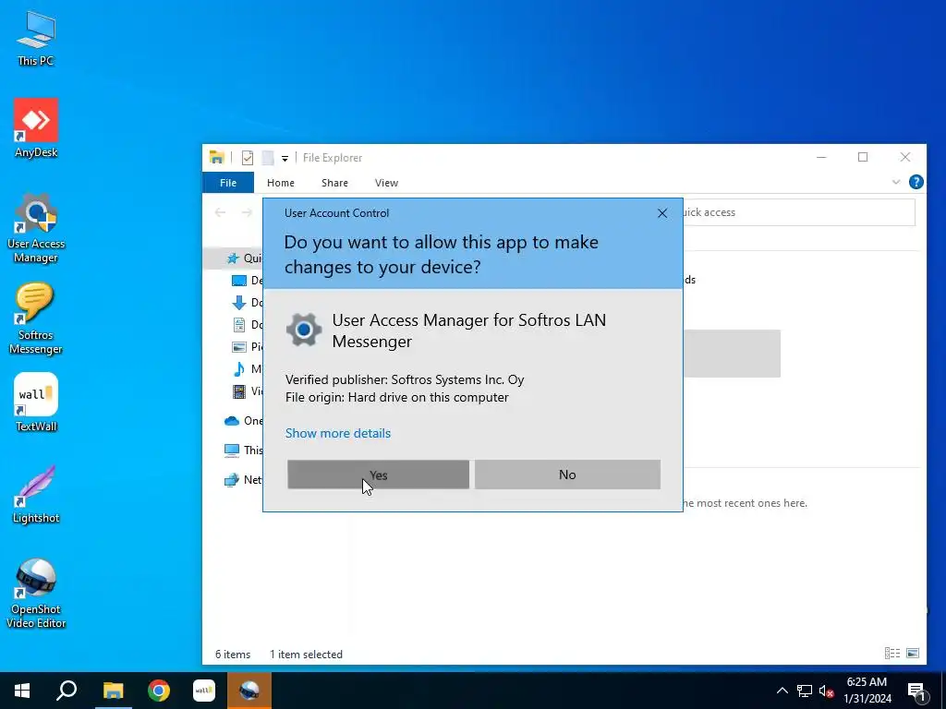The image size is (946, 709).
Task: Switch to details view icon in status bar
Action: (892, 654)
